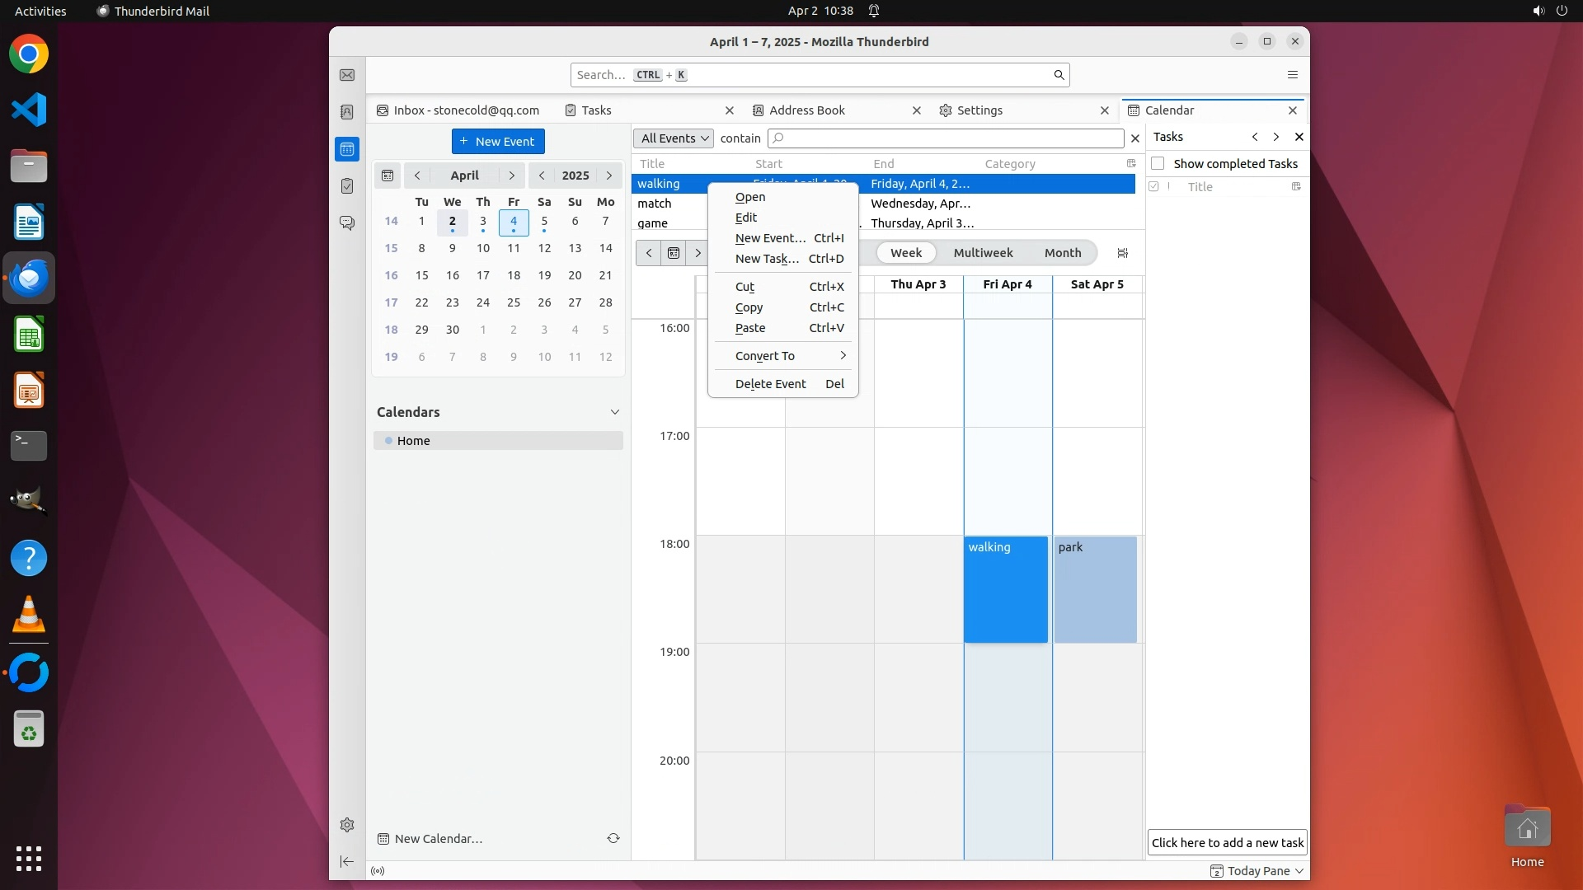This screenshot has height=890, width=1583.
Task: Open the Tasks sidebar icon
Action: tap(347, 186)
